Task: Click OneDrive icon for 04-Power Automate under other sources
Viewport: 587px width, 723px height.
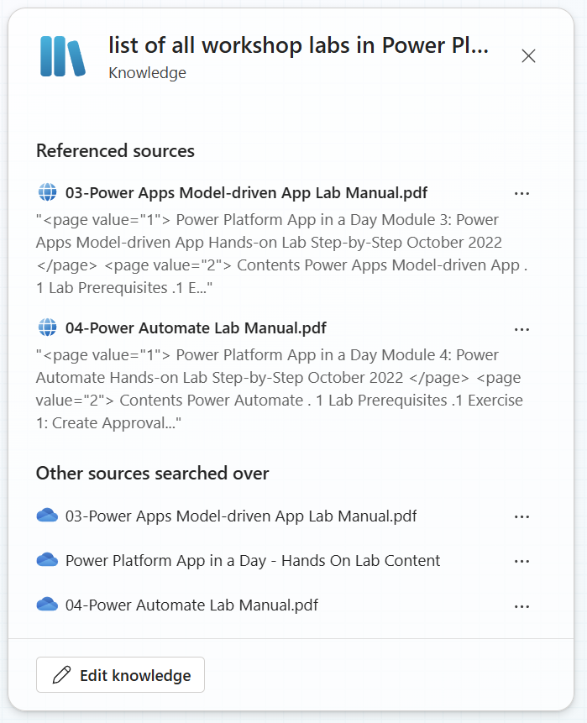Action: pyautogui.click(x=47, y=604)
